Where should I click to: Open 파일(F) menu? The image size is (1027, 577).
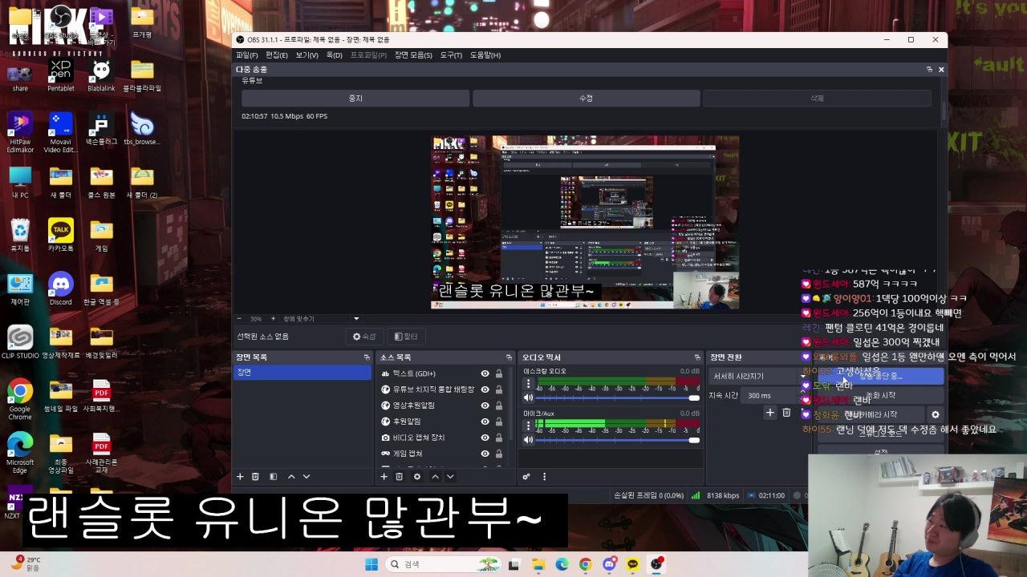246,55
